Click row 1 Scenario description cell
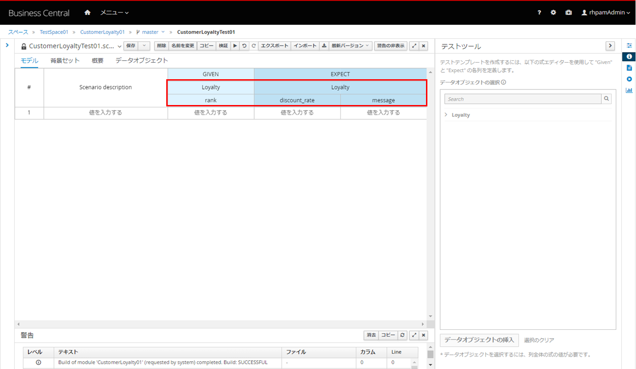This screenshot has height=369, width=636. [105, 112]
